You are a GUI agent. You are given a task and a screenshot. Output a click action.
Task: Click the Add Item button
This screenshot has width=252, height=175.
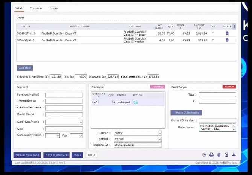coord(24,68)
